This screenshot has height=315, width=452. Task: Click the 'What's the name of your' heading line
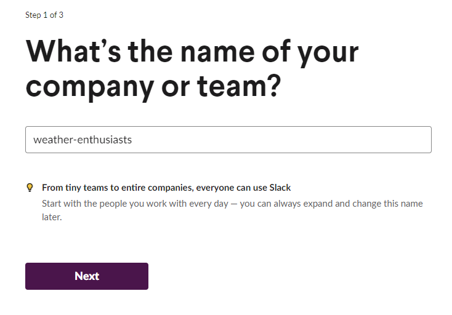[192, 52]
